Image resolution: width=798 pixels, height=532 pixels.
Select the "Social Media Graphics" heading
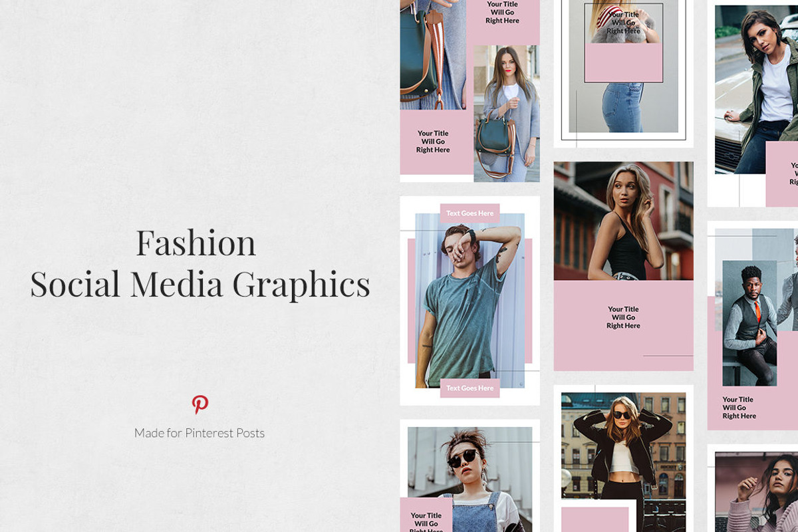pos(200,284)
